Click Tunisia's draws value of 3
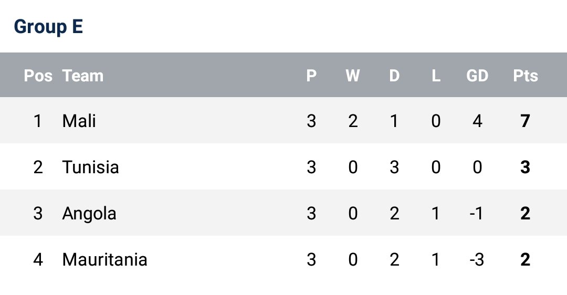The image size is (567, 295). click(394, 167)
